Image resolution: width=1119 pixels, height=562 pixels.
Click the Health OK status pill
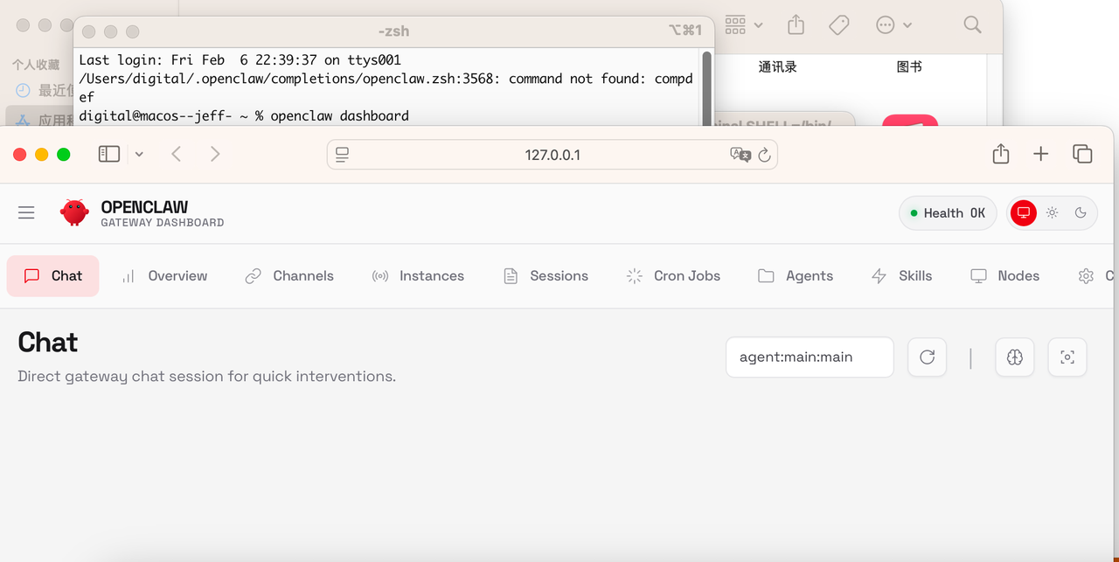pyautogui.click(x=948, y=213)
